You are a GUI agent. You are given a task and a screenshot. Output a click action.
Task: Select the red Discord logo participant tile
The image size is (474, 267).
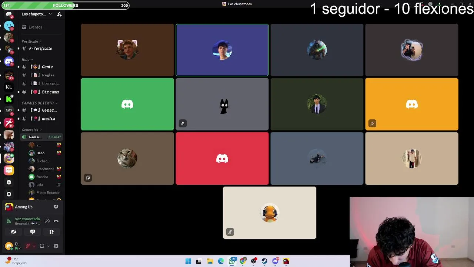222,158
